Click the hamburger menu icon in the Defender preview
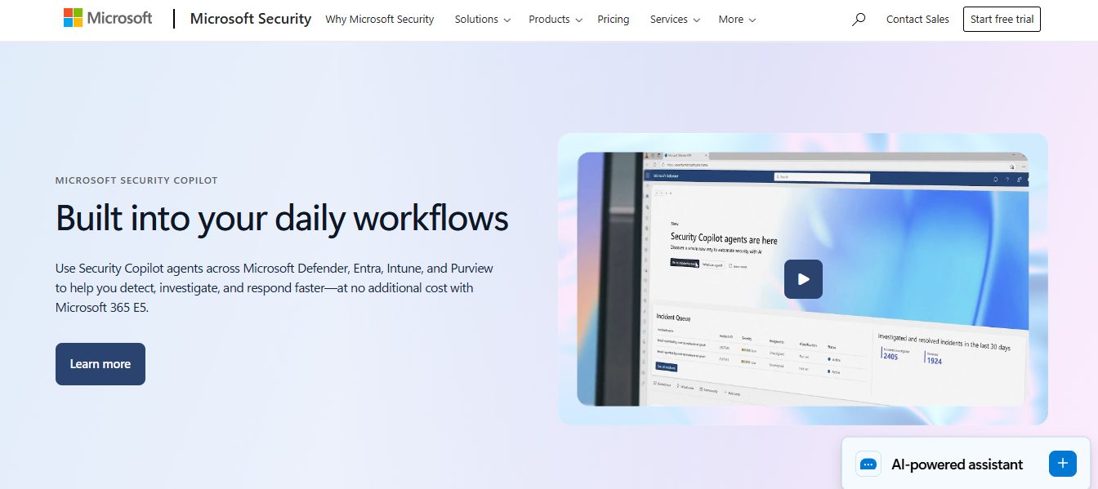This screenshot has height=489, width=1098. click(x=649, y=176)
